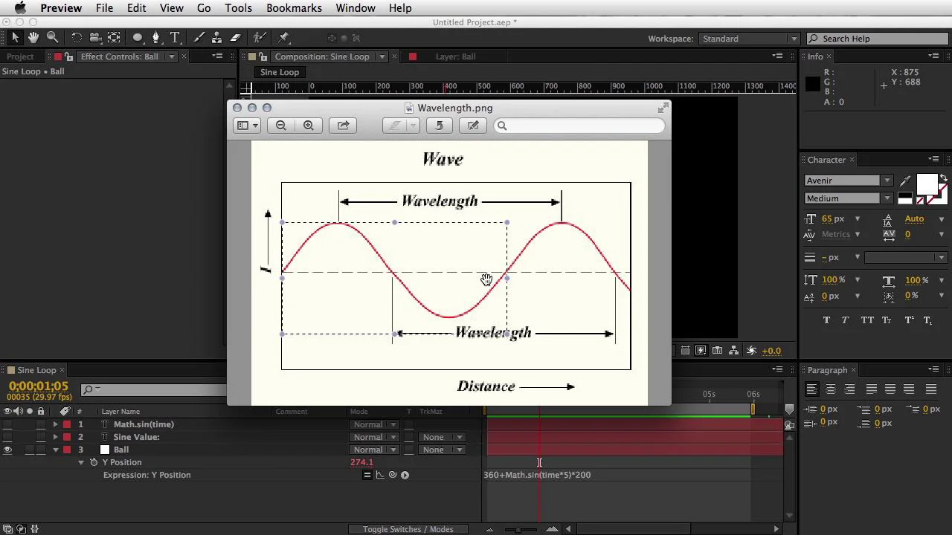Select the Clone Stamp tool
Viewport: 952px width, 535px height.
pyautogui.click(x=216, y=37)
